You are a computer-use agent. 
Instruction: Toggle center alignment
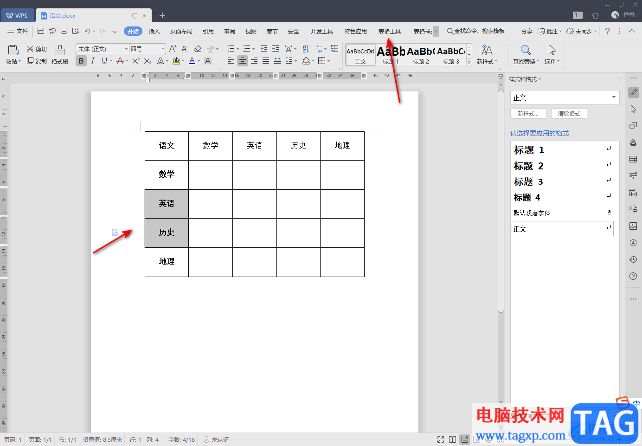(x=242, y=61)
